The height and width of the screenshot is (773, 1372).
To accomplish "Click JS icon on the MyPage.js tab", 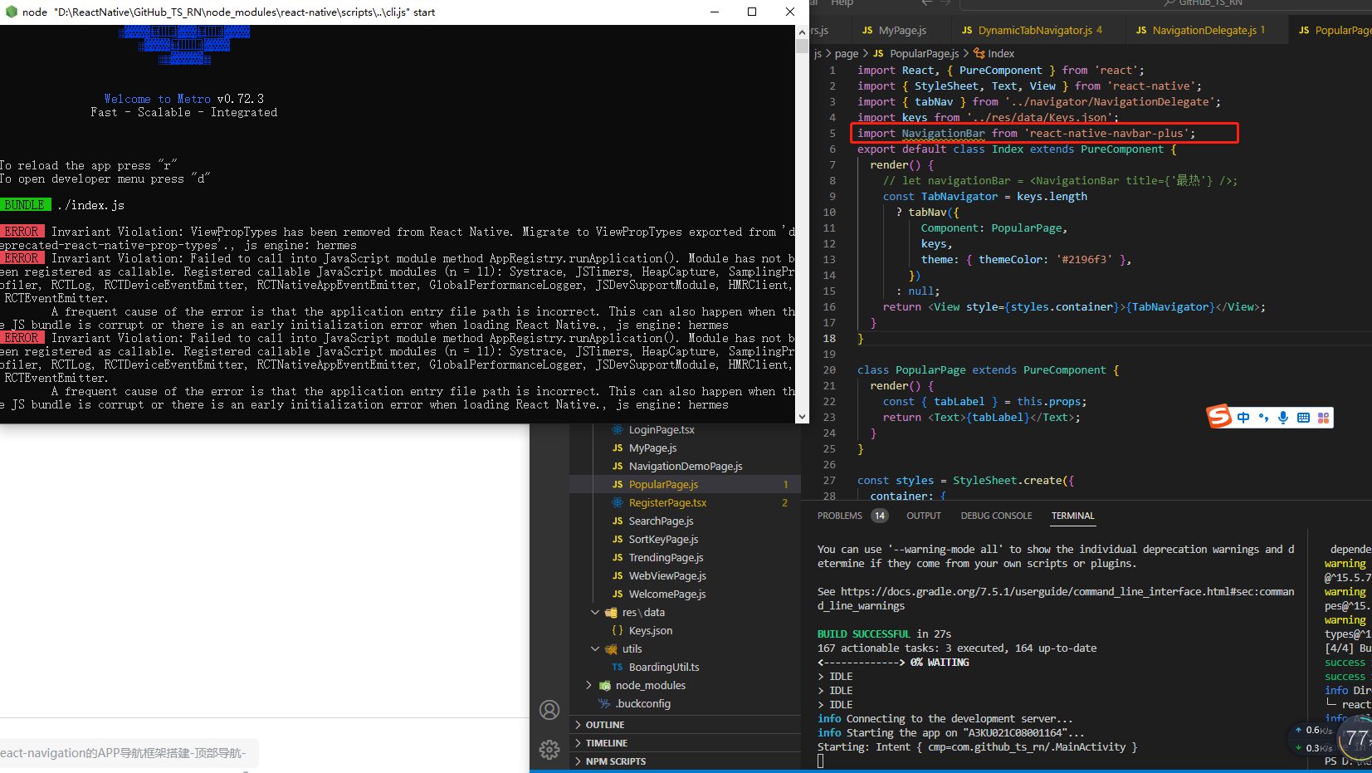I will click(867, 31).
